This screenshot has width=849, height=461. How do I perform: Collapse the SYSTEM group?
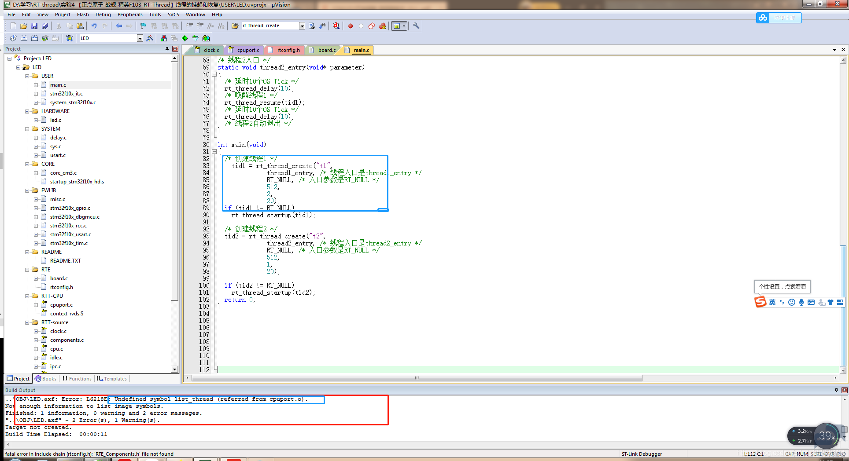point(27,129)
